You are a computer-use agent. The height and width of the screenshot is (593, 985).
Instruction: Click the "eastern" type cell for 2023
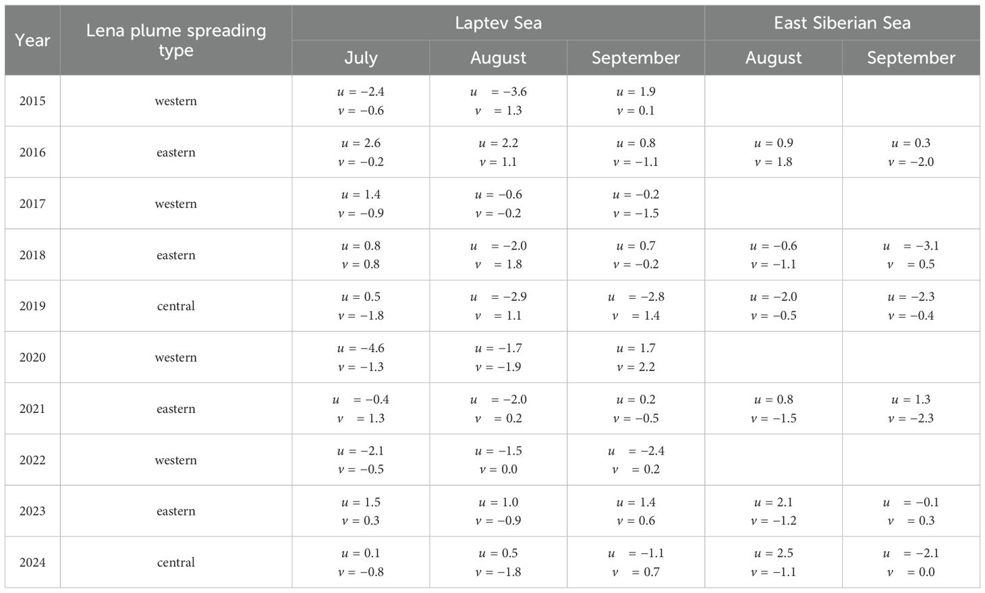[x=176, y=511]
